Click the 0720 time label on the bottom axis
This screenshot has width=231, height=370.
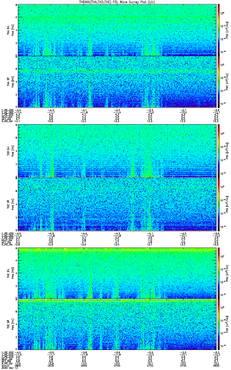click(x=150, y=366)
